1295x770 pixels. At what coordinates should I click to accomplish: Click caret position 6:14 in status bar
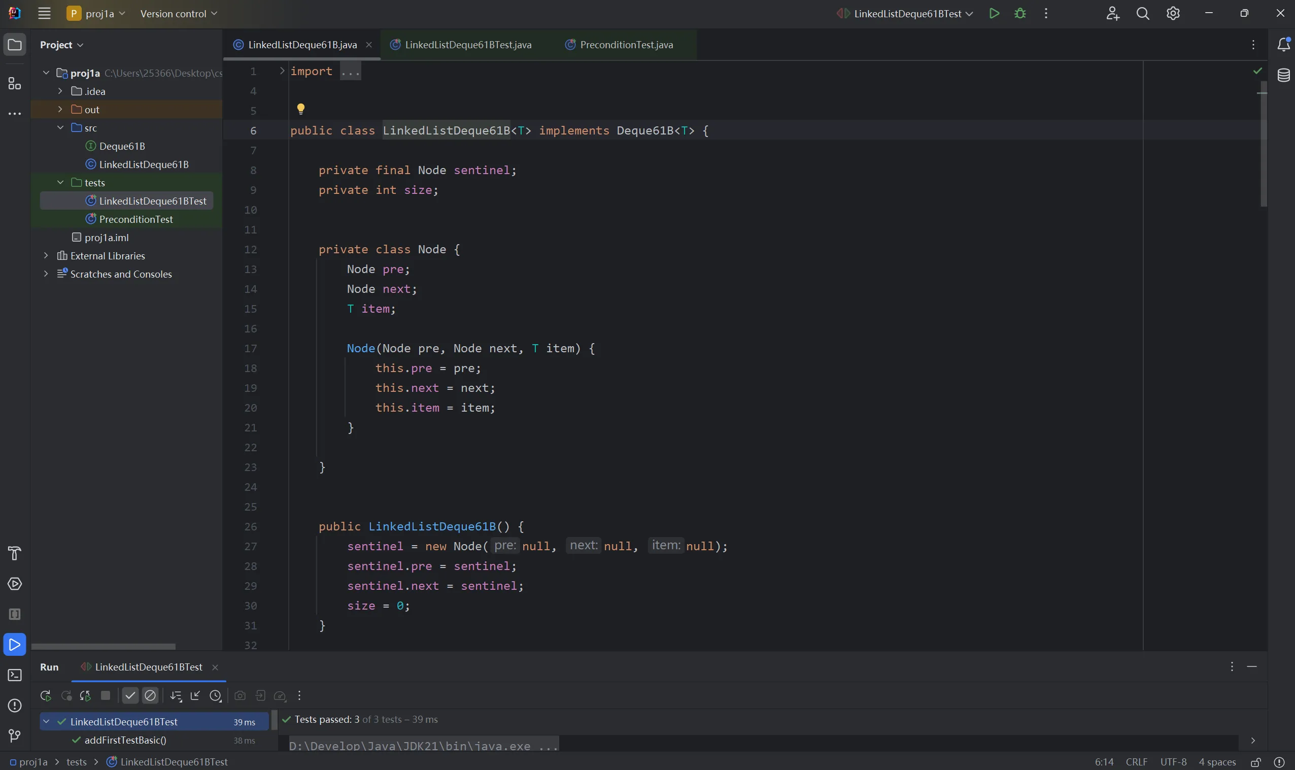[x=1104, y=762]
